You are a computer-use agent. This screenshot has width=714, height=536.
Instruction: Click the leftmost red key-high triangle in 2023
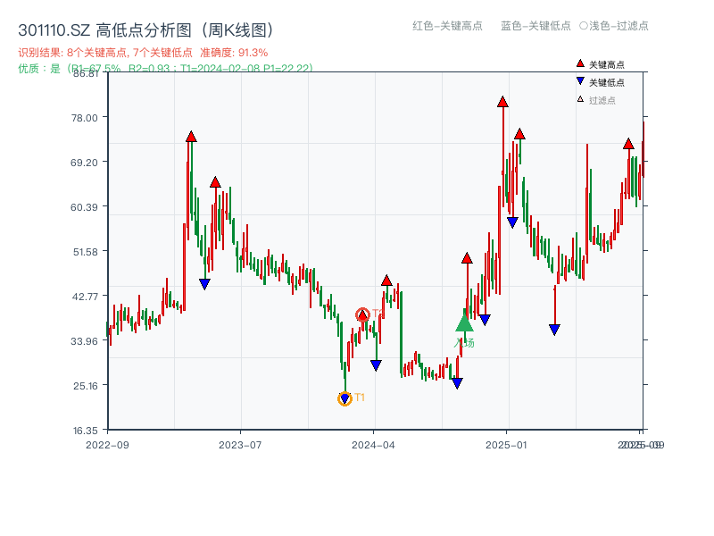tap(190, 137)
